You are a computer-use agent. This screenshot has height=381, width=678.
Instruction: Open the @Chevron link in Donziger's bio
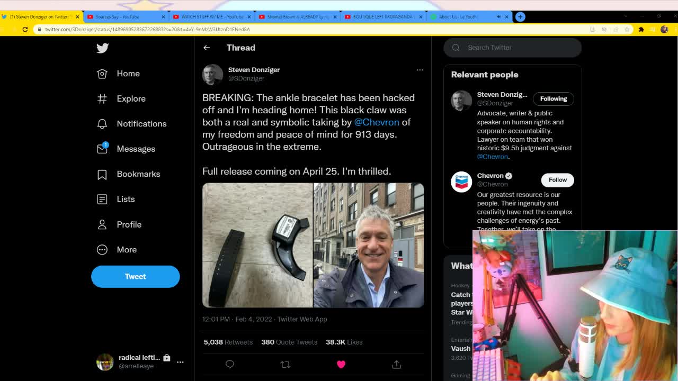click(492, 157)
